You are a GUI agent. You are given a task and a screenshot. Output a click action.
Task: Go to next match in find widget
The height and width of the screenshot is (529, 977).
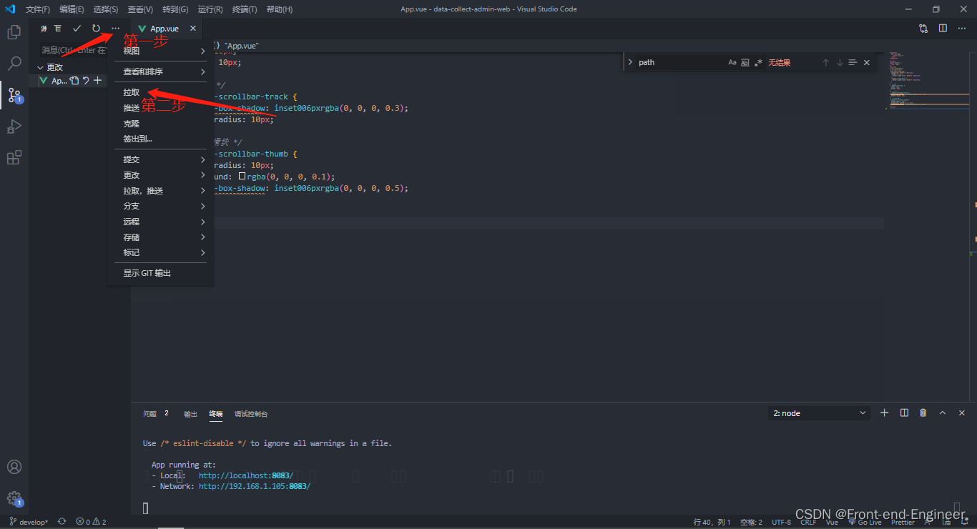840,63
